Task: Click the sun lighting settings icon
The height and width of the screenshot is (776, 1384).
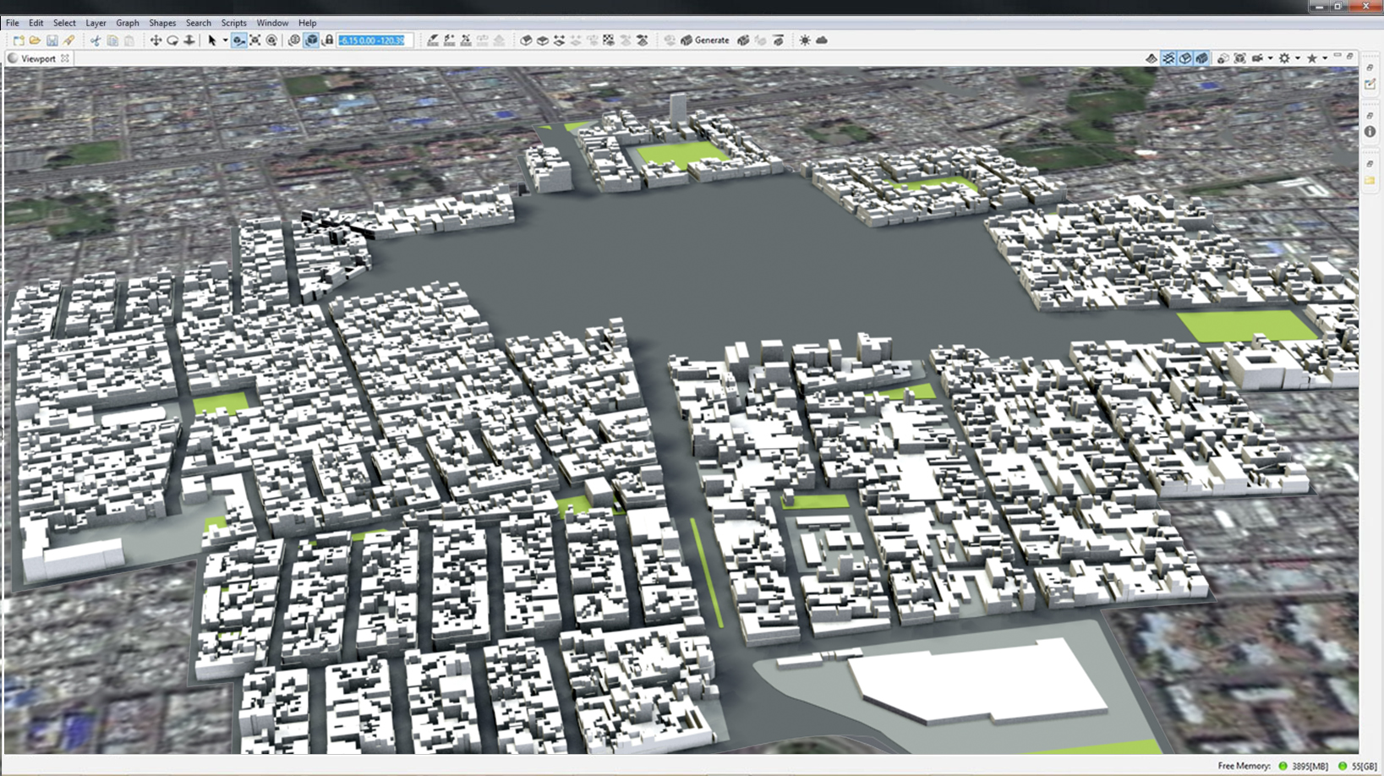Action: 805,41
